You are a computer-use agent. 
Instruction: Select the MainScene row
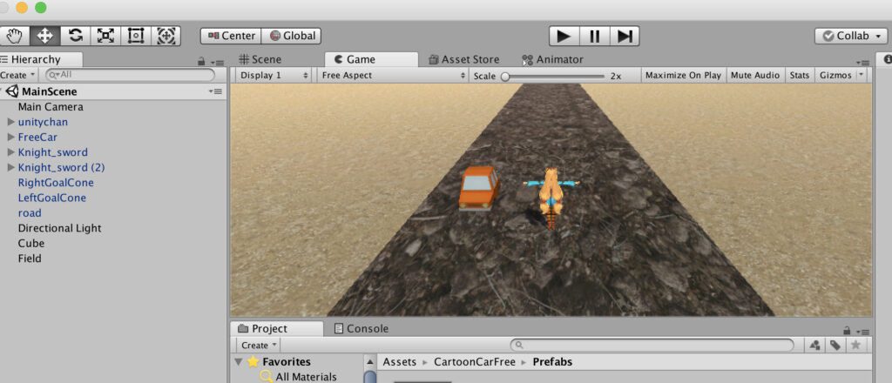click(113, 91)
